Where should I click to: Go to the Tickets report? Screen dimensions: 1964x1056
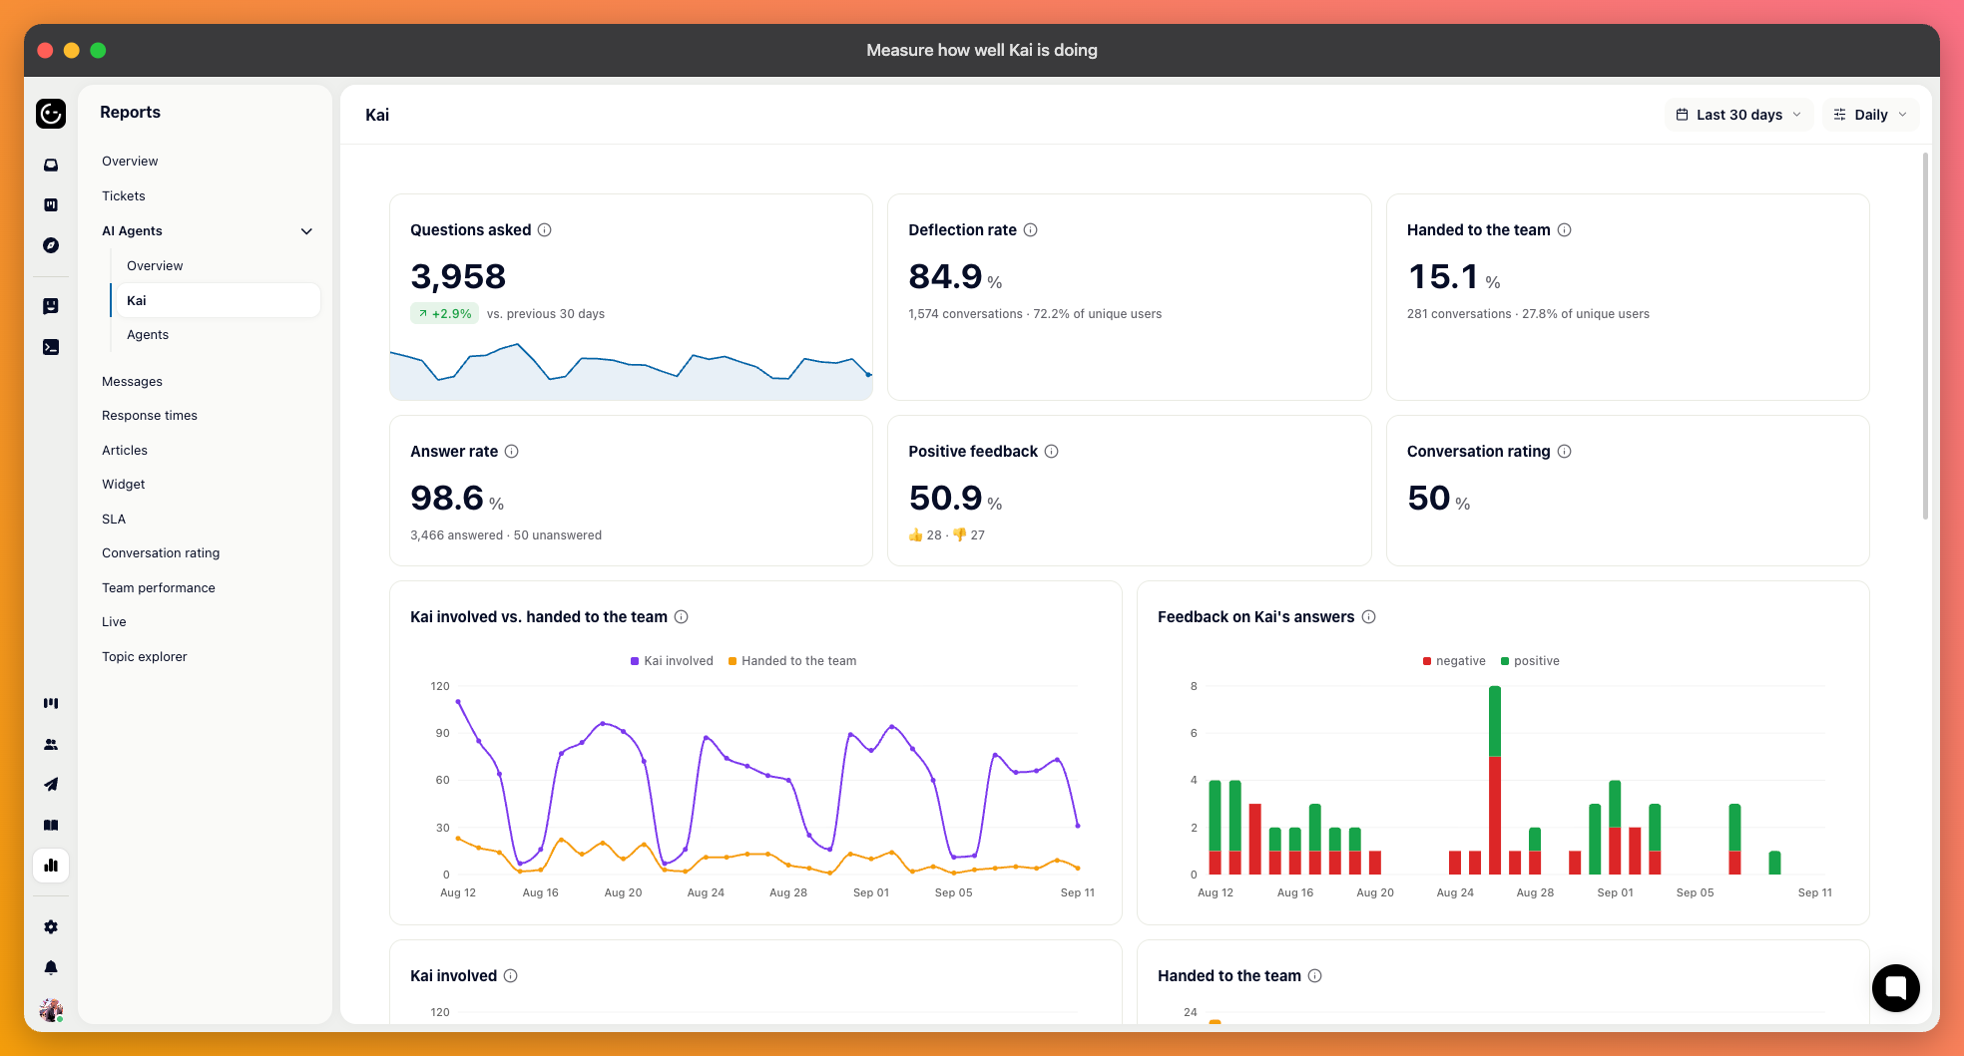click(x=124, y=196)
